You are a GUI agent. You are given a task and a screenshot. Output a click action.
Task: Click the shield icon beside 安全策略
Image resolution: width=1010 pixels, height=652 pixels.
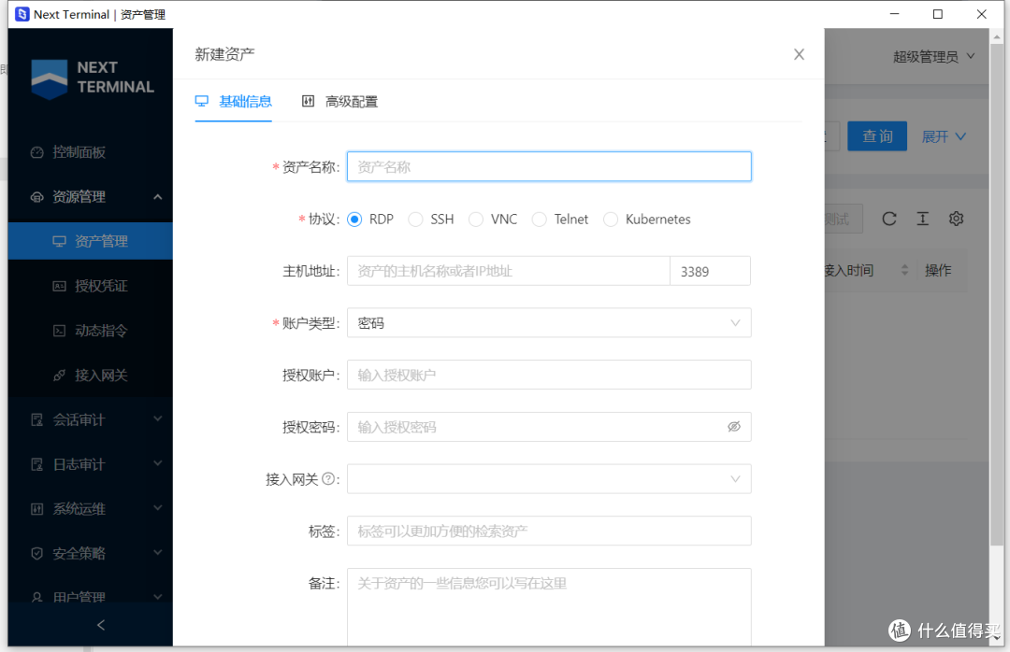pos(36,554)
